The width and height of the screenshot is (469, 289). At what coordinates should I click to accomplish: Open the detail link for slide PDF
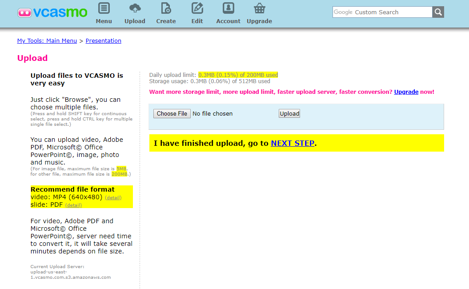(73, 205)
